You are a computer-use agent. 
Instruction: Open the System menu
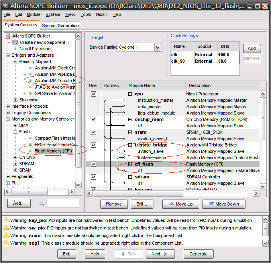[53, 14]
